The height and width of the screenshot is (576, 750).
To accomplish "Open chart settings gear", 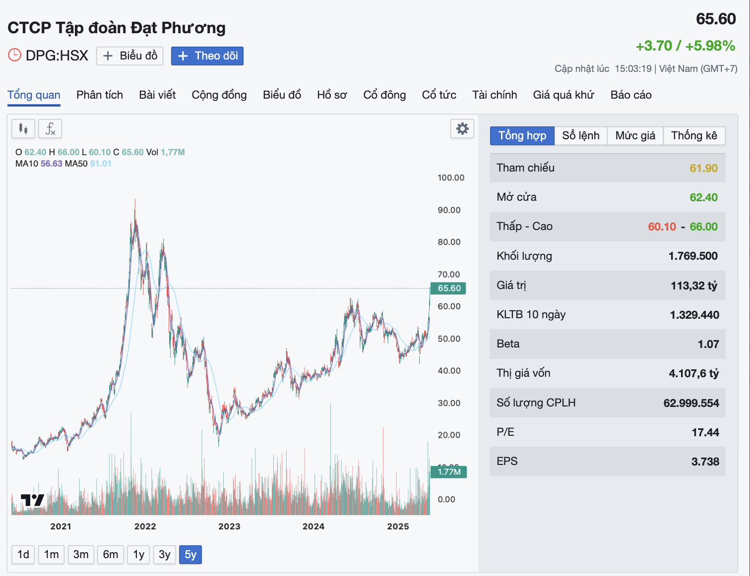I will (462, 129).
